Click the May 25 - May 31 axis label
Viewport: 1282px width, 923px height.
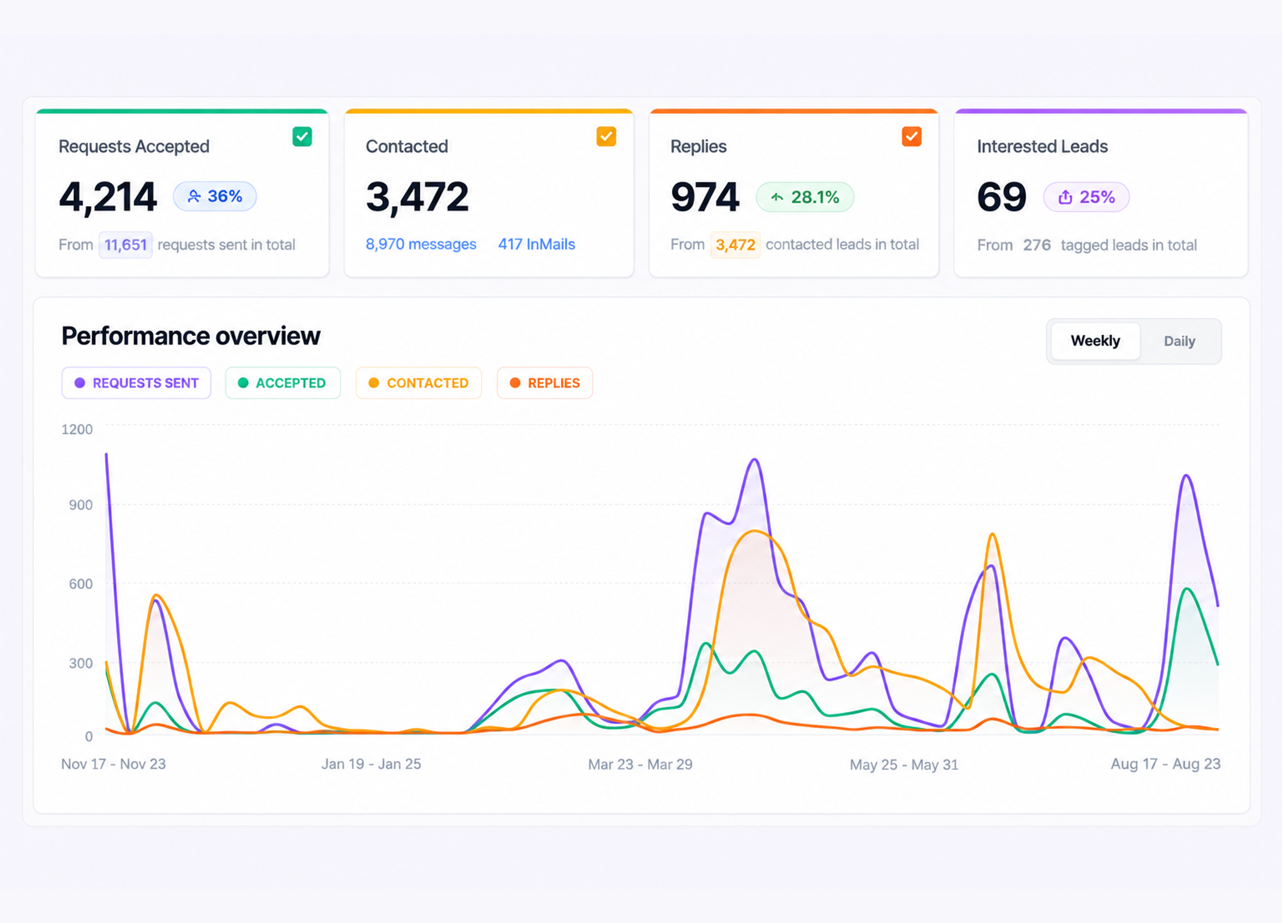pyautogui.click(x=904, y=765)
